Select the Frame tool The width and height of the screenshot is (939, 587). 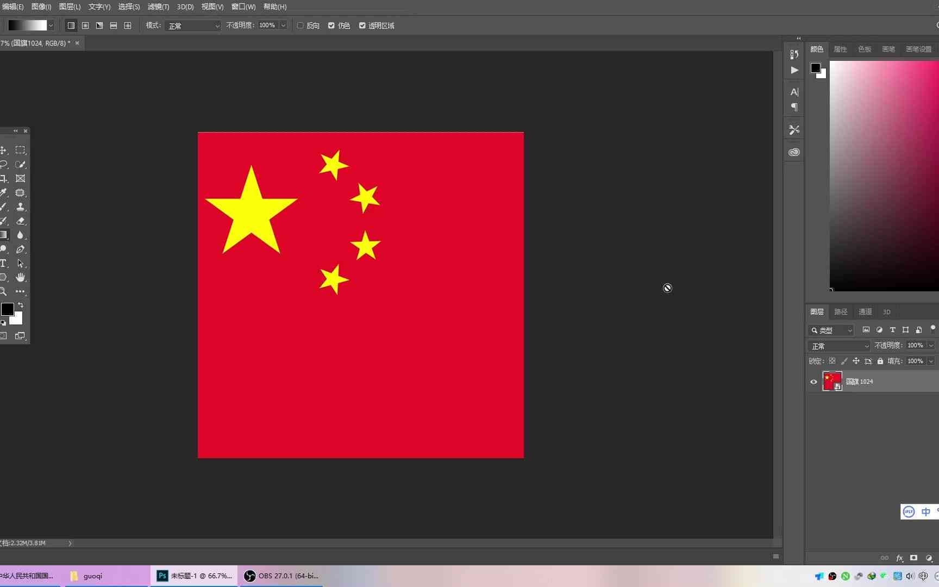(x=21, y=178)
